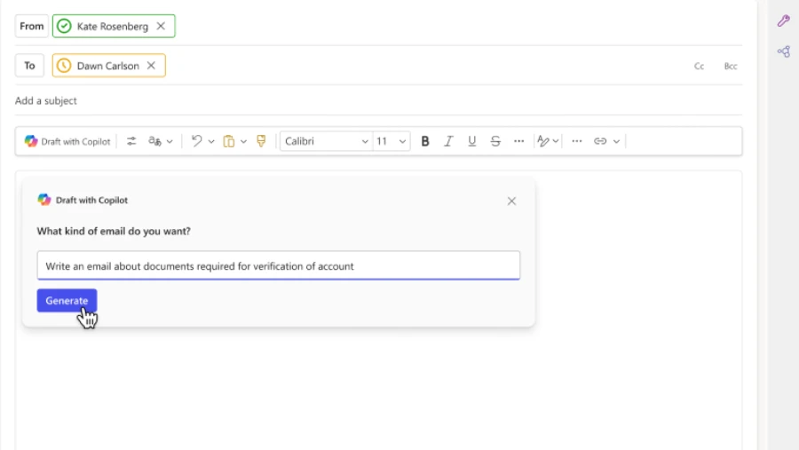This screenshot has height=450, width=799.
Task: Click the insert link icon
Action: coord(600,141)
